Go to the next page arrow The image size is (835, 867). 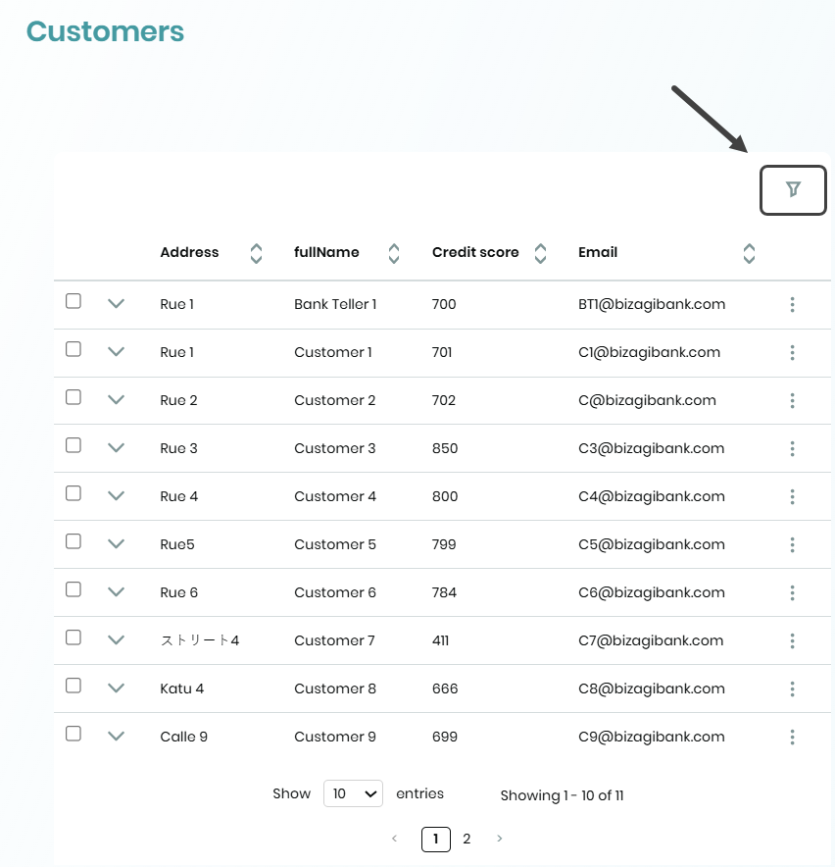tap(499, 839)
